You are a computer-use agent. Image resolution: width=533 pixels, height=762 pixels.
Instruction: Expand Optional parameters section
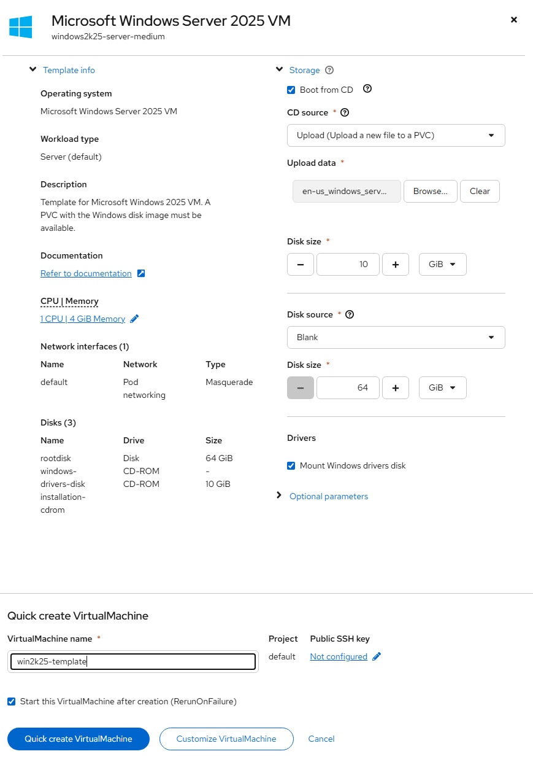pyautogui.click(x=280, y=495)
